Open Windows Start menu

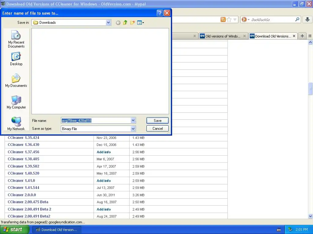tap(14, 230)
